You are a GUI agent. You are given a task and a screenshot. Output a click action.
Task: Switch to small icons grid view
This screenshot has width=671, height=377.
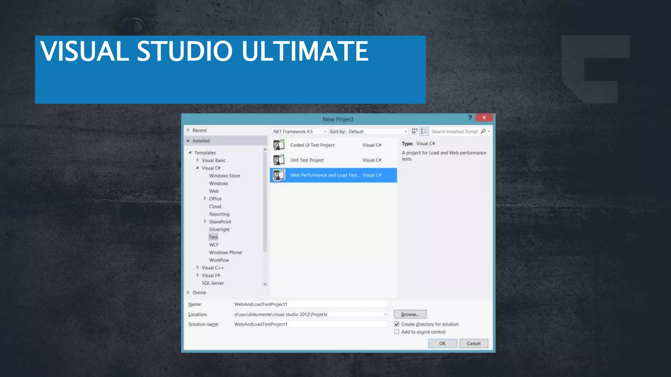click(x=414, y=131)
